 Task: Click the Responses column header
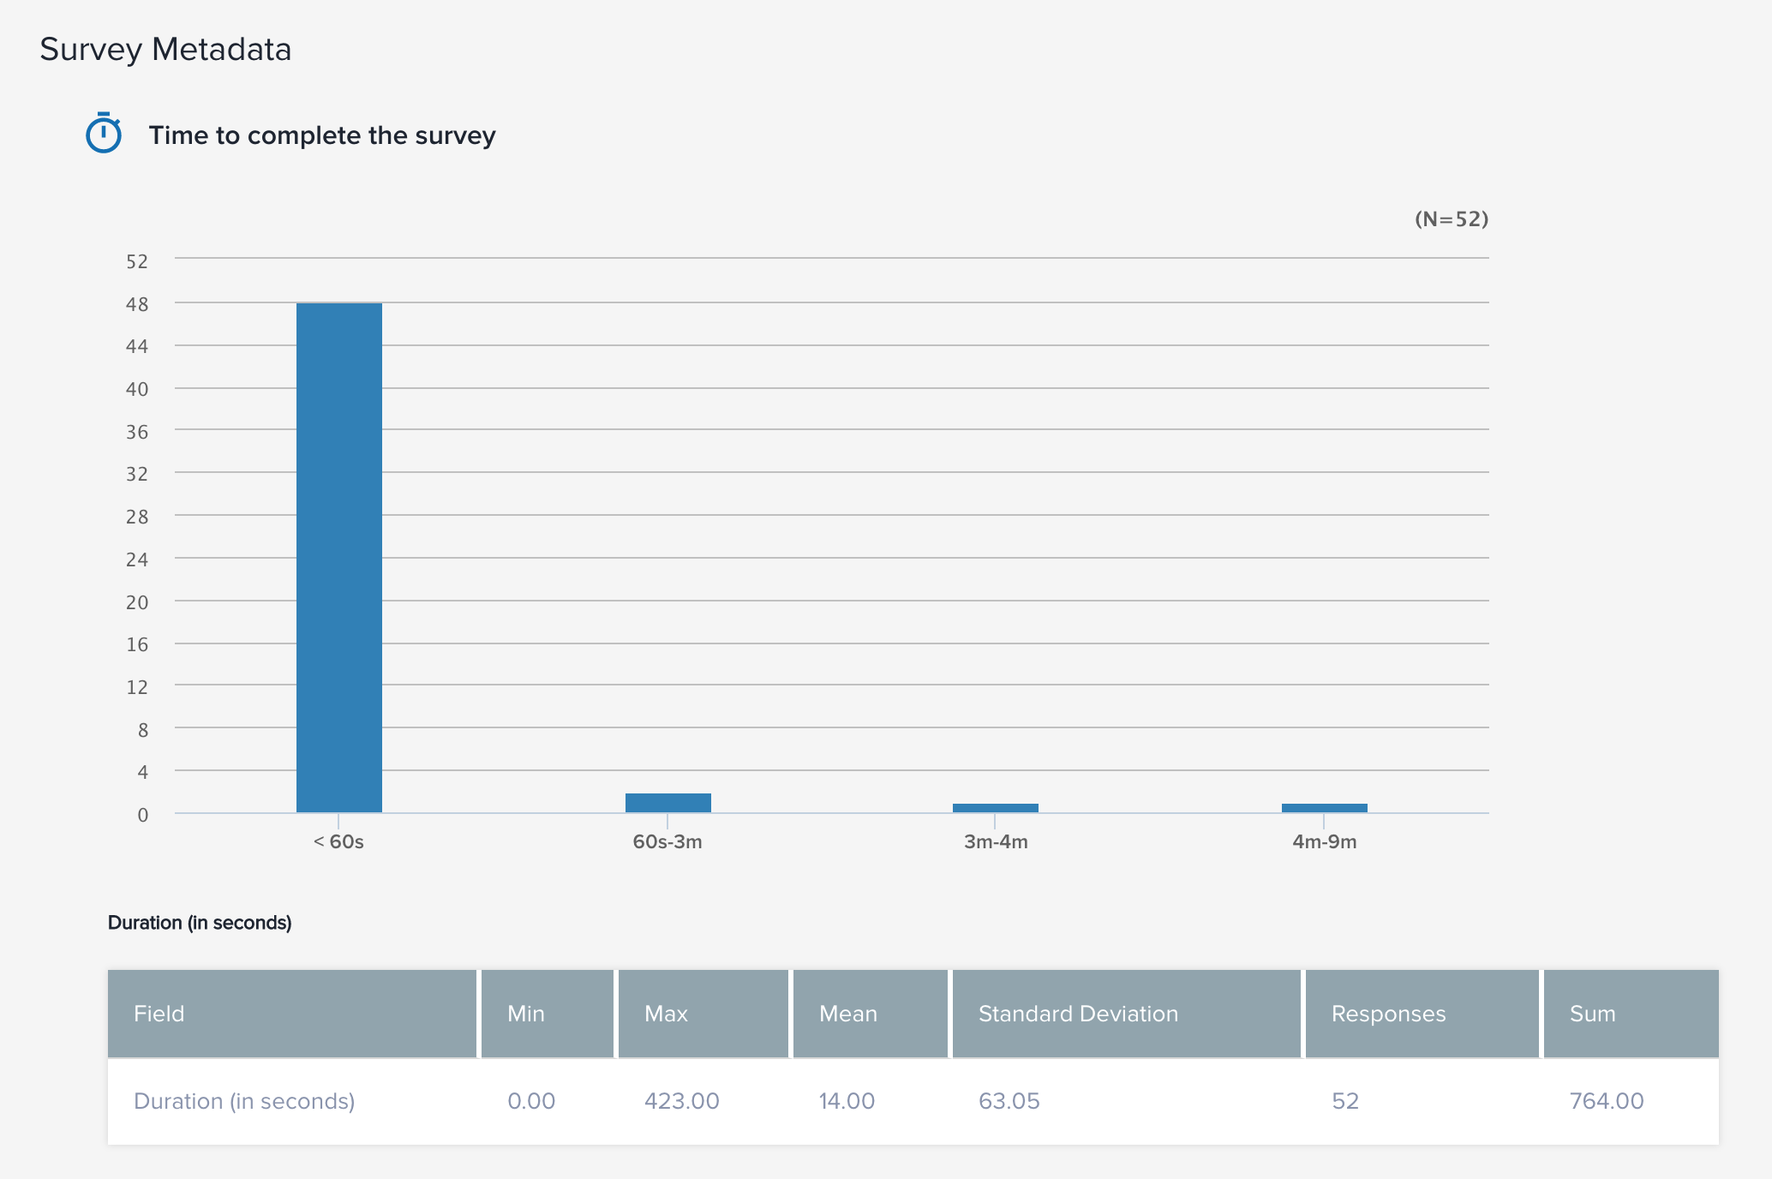pos(1388,1014)
